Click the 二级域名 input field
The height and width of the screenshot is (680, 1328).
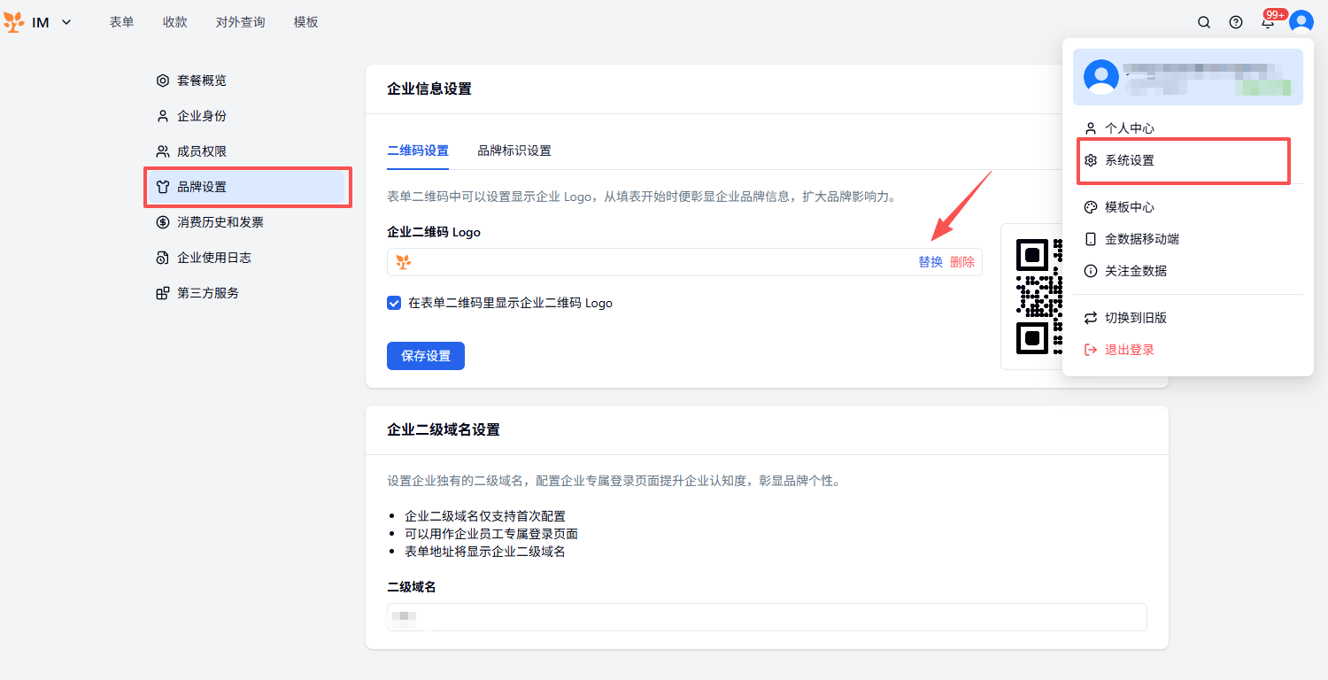pyautogui.click(x=767, y=617)
